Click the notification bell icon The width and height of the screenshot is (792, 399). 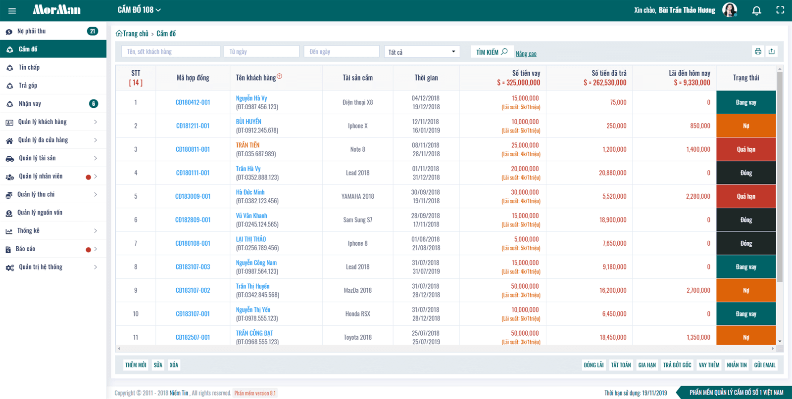(x=756, y=10)
